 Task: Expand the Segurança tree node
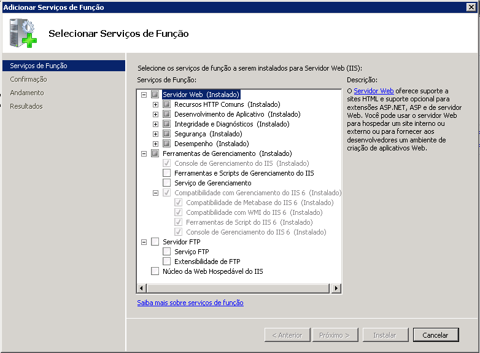click(156, 134)
